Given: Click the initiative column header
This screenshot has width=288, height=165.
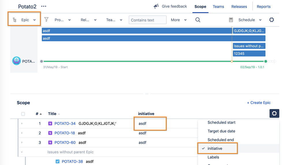Looking at the screenshot, I should point(146,114).
